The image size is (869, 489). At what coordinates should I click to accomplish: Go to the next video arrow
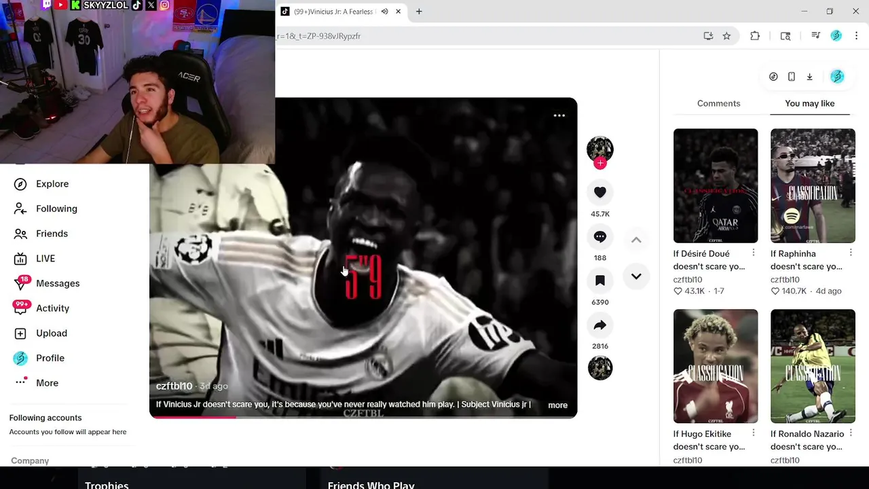pos(636,276)
